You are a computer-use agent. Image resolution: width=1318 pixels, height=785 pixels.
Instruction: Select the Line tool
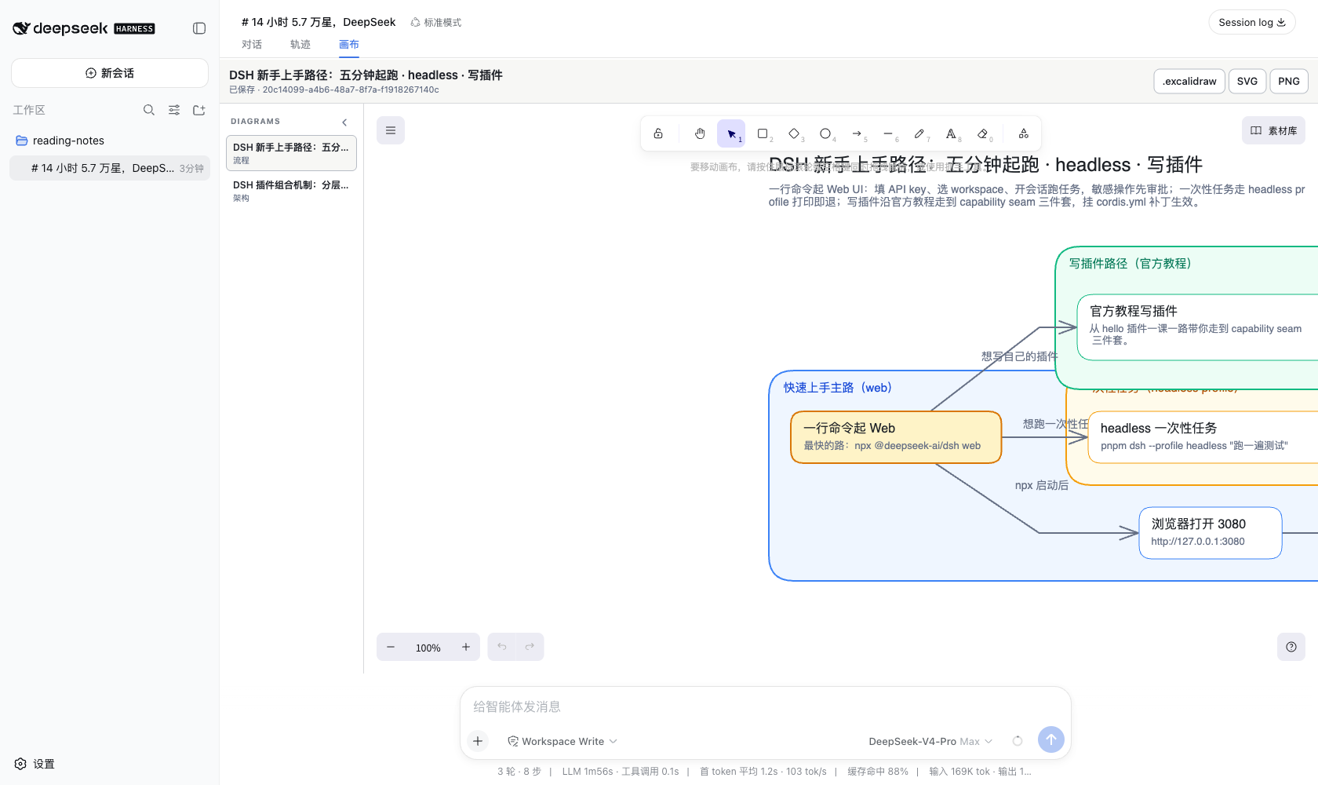888,133
